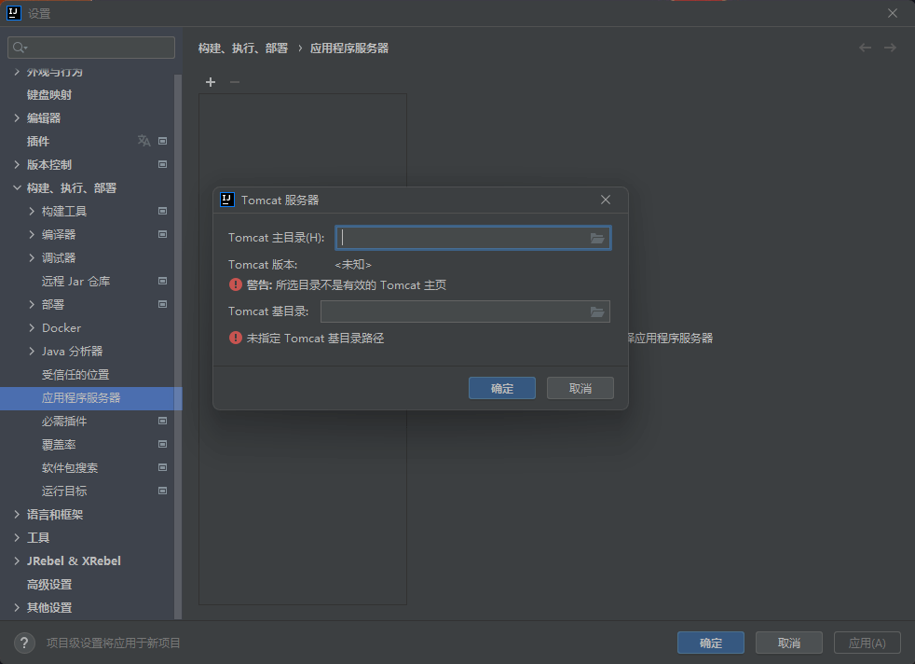Click the 应用(A) button
915x664 pixels.
867,643
